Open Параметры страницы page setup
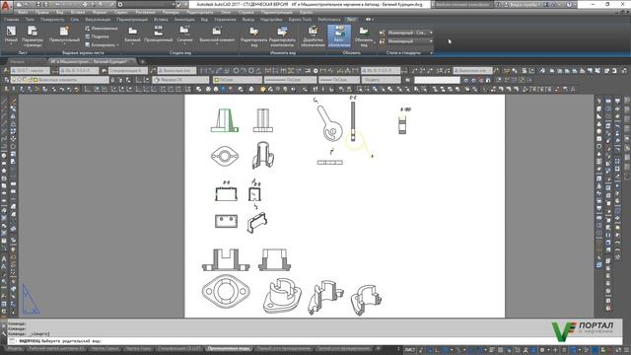631x355 pixels. click(33, 35)
